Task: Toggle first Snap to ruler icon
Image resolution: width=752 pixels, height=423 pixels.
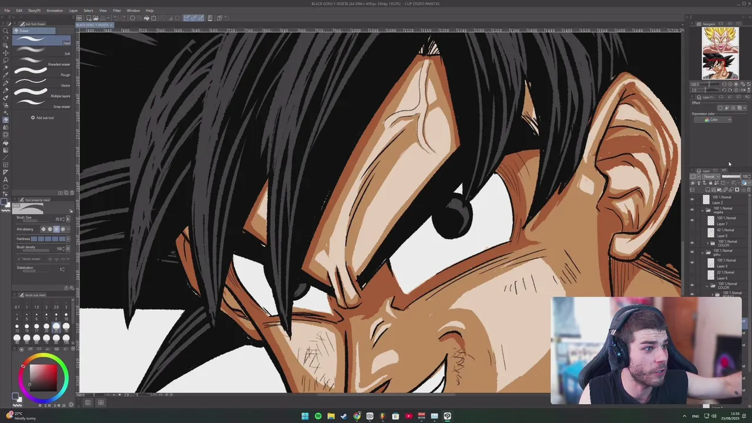Action: (186, 18)
